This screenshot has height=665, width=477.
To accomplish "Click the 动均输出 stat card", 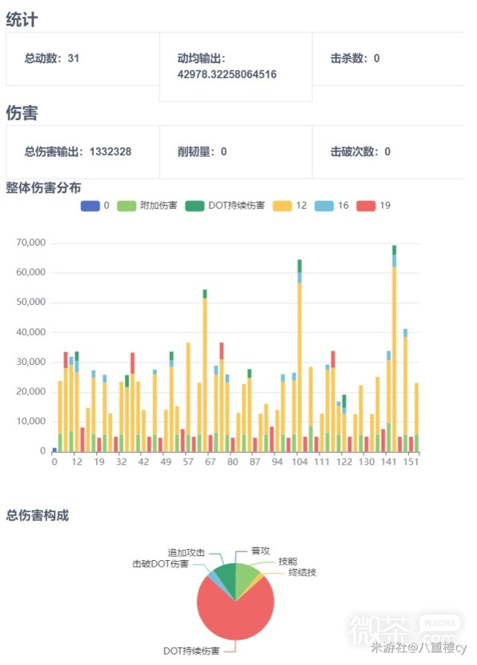I will point(236,66).
